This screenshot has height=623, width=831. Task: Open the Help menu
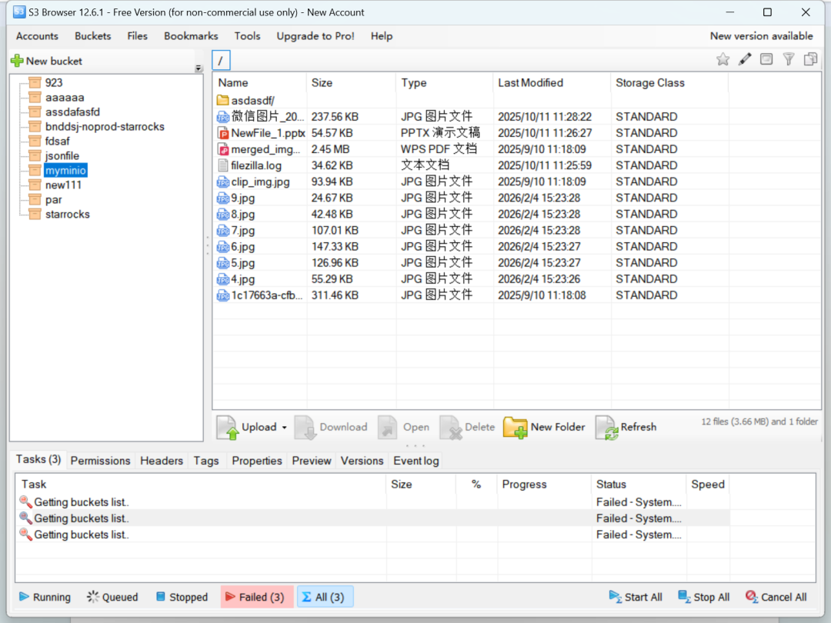382,36
